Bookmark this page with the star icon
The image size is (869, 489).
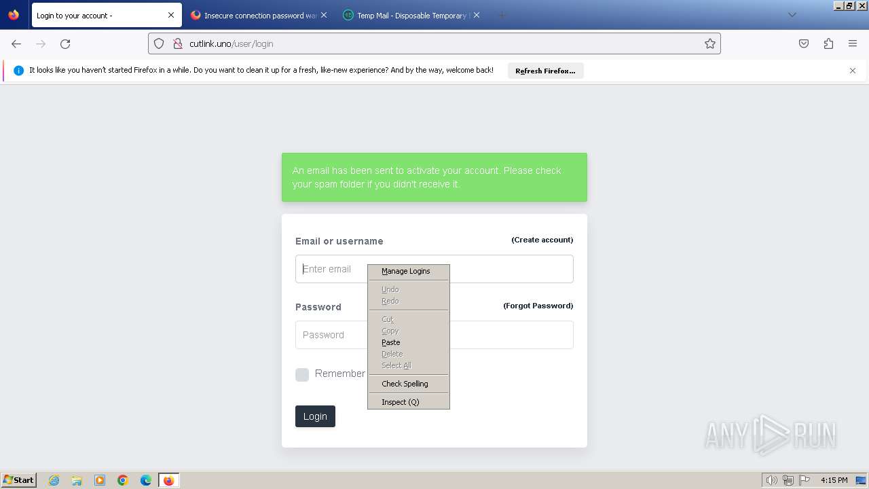point(710,43)
